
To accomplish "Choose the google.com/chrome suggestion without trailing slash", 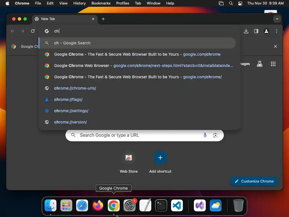I will tap(138, 54).
